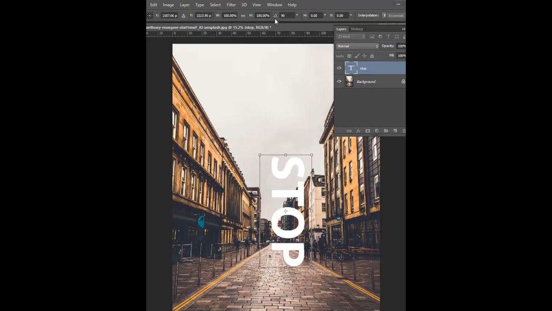Click the layer Opacity value field
This screenshot has height=311, width=552.
click(401, 46)
